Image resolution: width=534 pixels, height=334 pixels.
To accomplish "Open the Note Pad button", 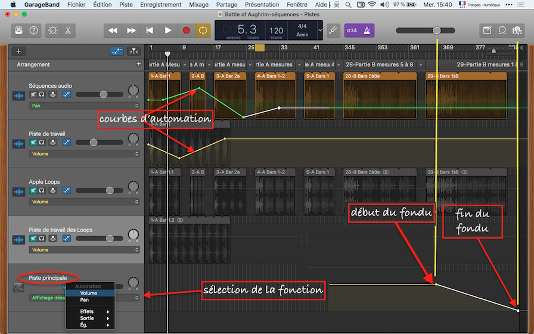I will 487,30.
